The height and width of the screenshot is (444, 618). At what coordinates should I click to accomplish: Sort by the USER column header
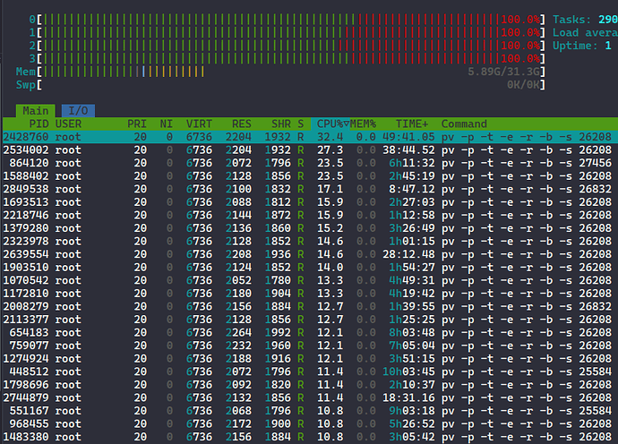68,124
